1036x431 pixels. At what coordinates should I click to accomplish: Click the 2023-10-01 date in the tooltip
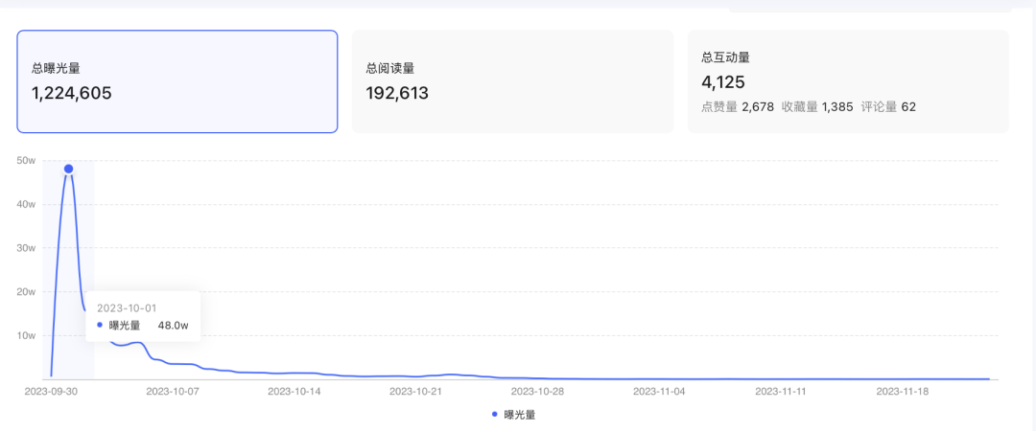click(127, 307)
